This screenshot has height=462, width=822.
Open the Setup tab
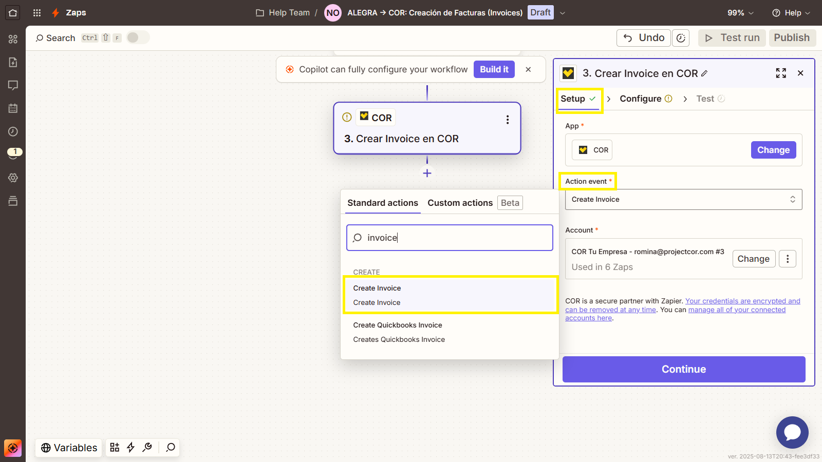tap(578, 99)
